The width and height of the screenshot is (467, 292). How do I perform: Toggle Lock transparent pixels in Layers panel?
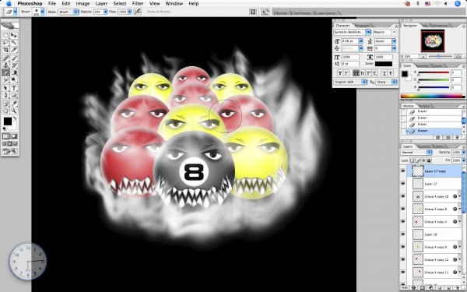[x=413, y=160]
